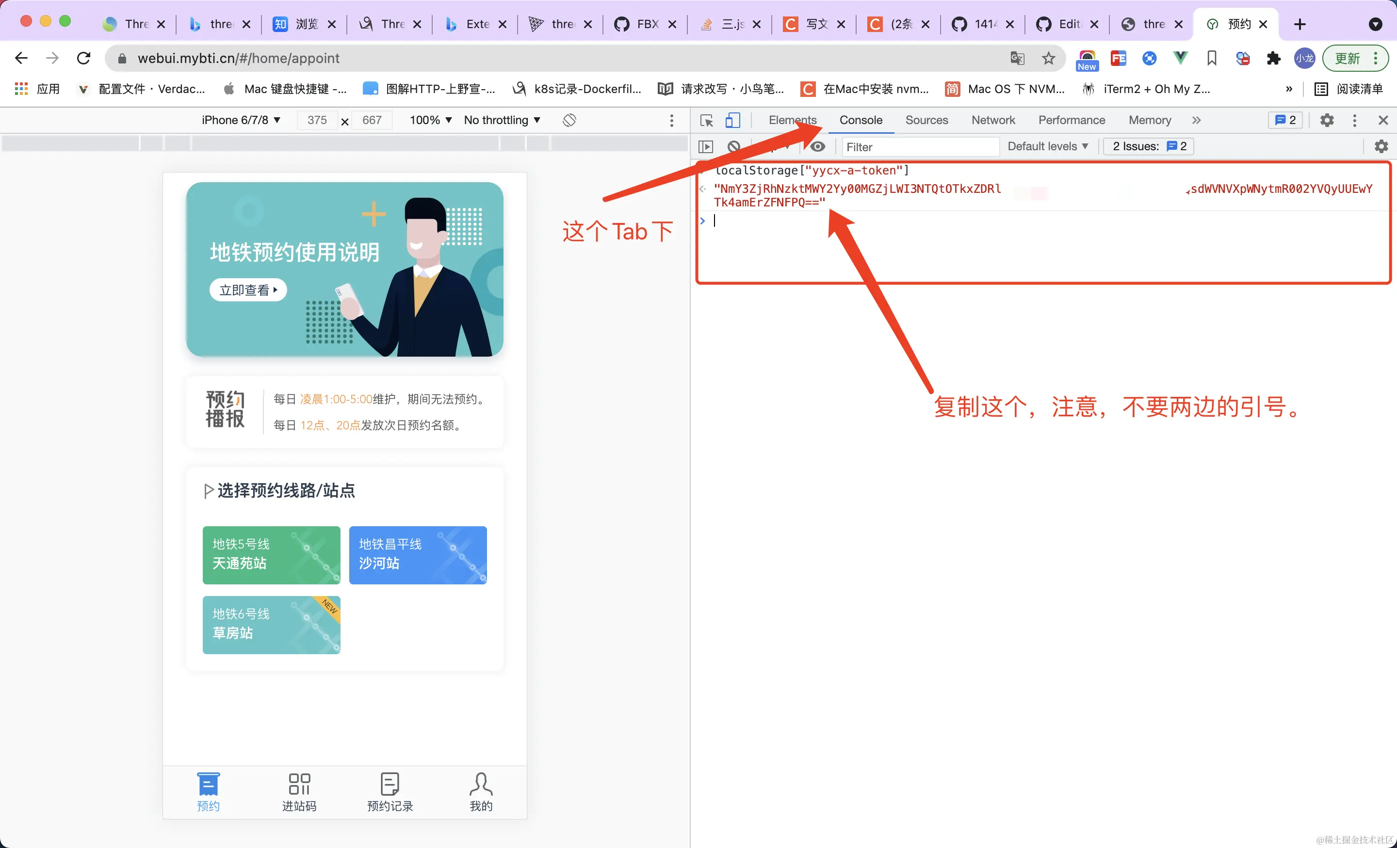Image resolution: width=1397 pixels, height=848 pixels.
Task: Click the rotate device orientation icon
Action: (569, 120)
